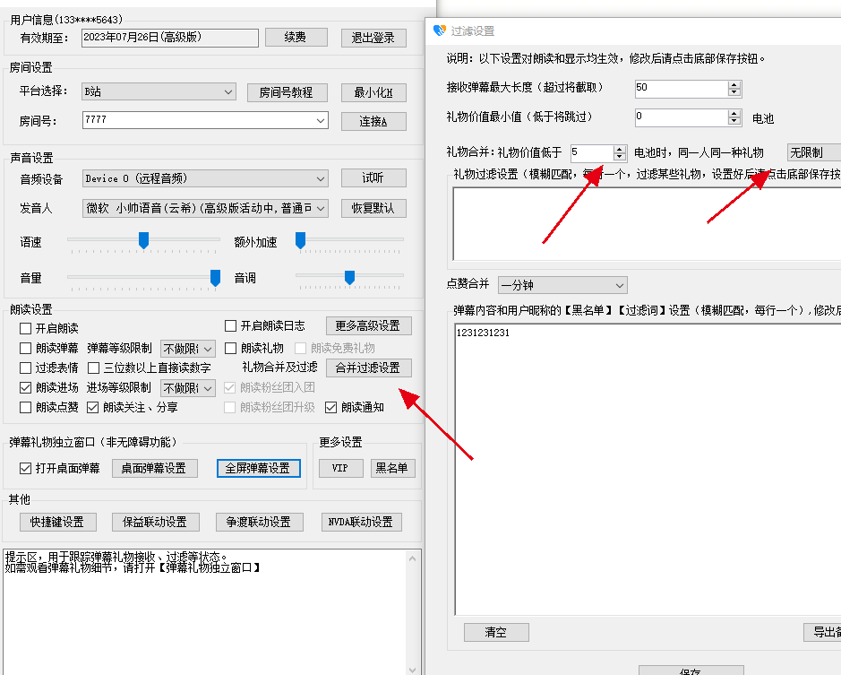Enable the 开启朗读 checkbox
Screen dimensions: 841x675
(x=25, y=328)
